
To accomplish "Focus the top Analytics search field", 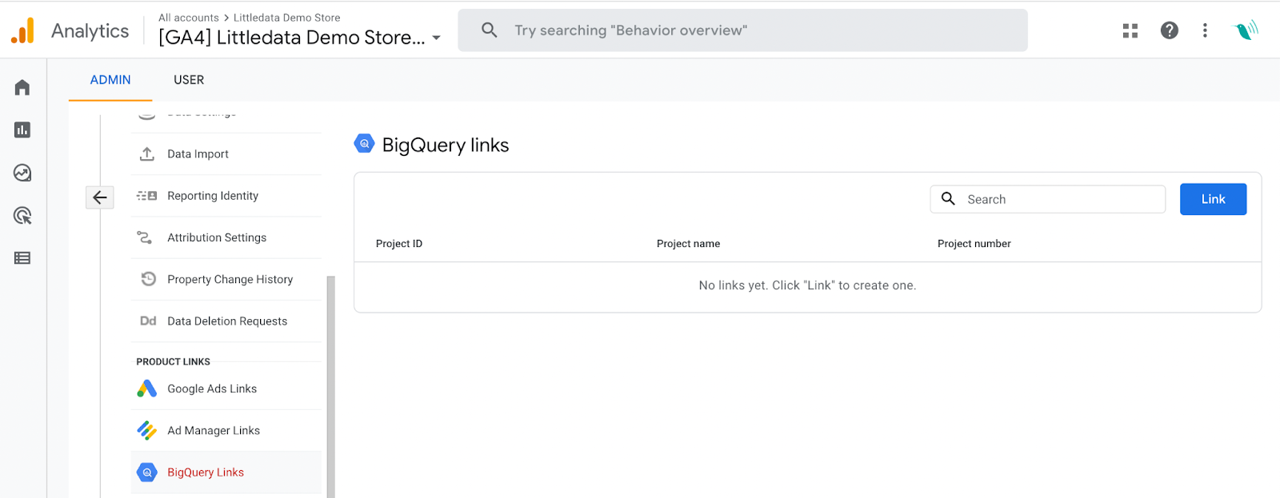I will tap(742, 30).
